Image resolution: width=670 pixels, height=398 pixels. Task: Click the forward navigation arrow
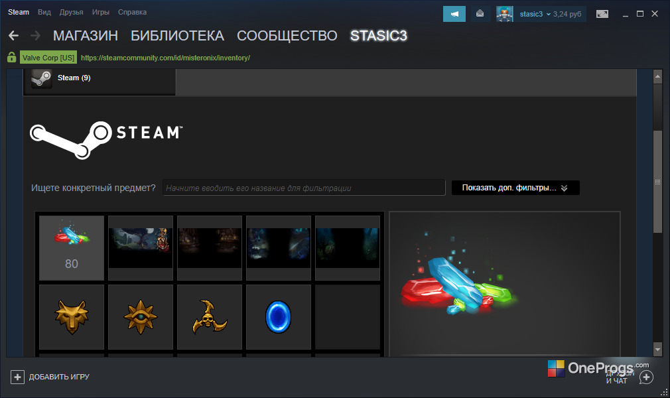pos(35,35)
